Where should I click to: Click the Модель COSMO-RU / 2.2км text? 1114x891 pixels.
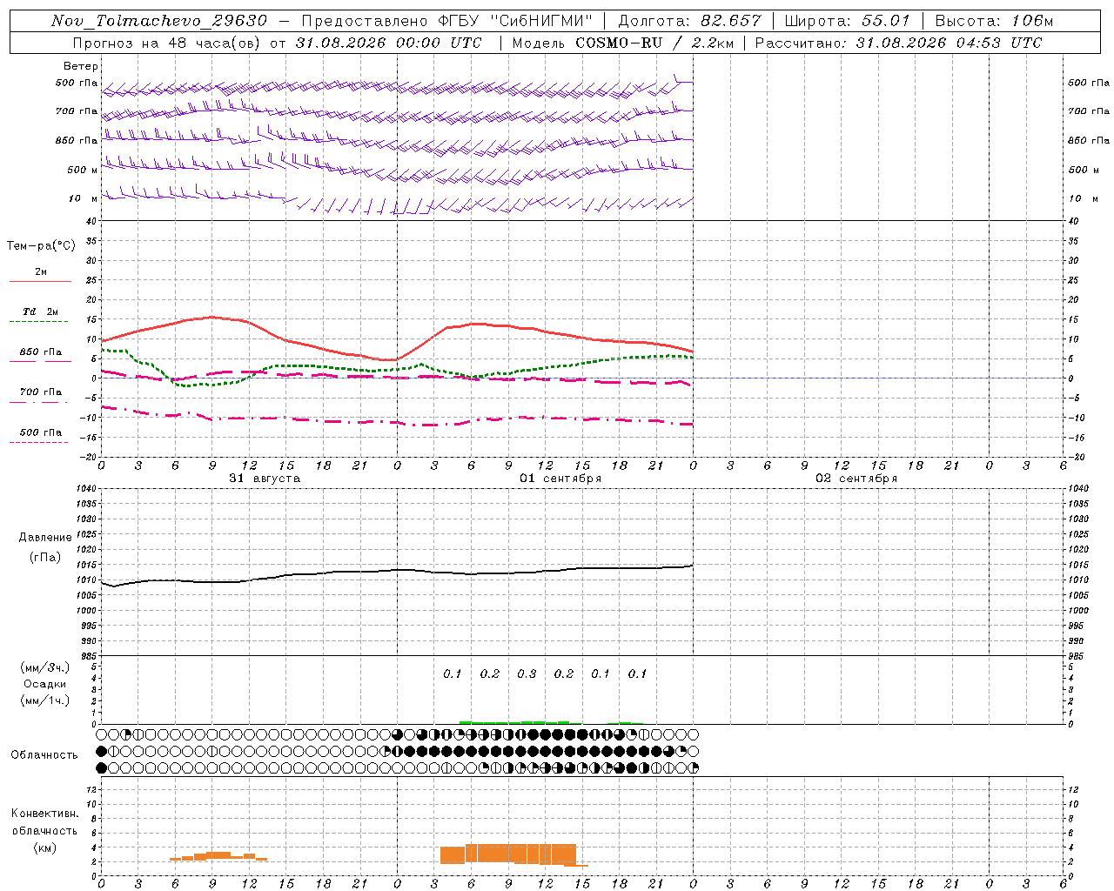tap(622, 43)
